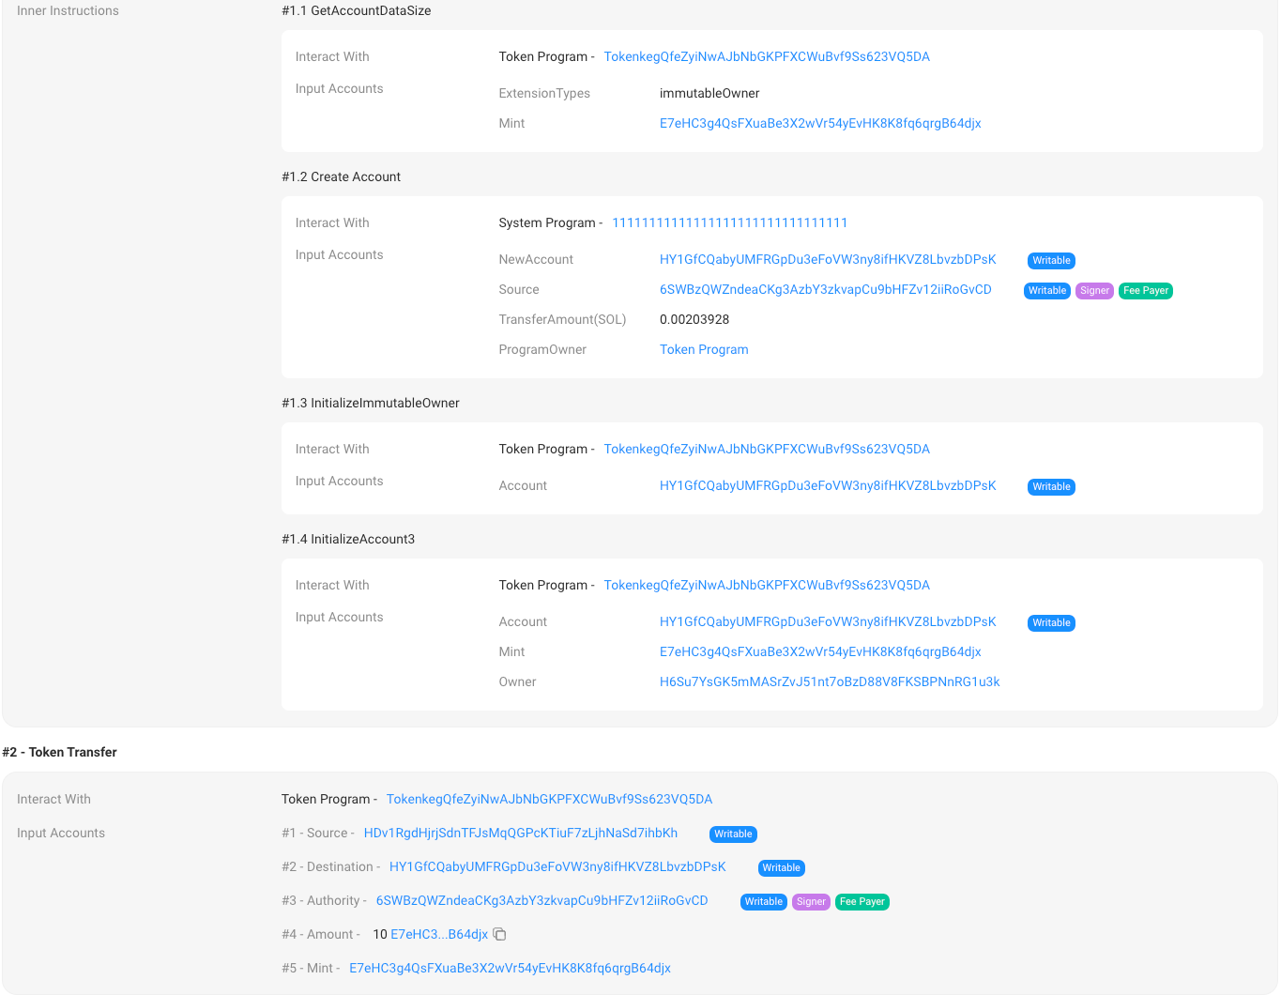Click the Fee Payer badge in Authority row
1281x995 pixels.
[862, 902]
